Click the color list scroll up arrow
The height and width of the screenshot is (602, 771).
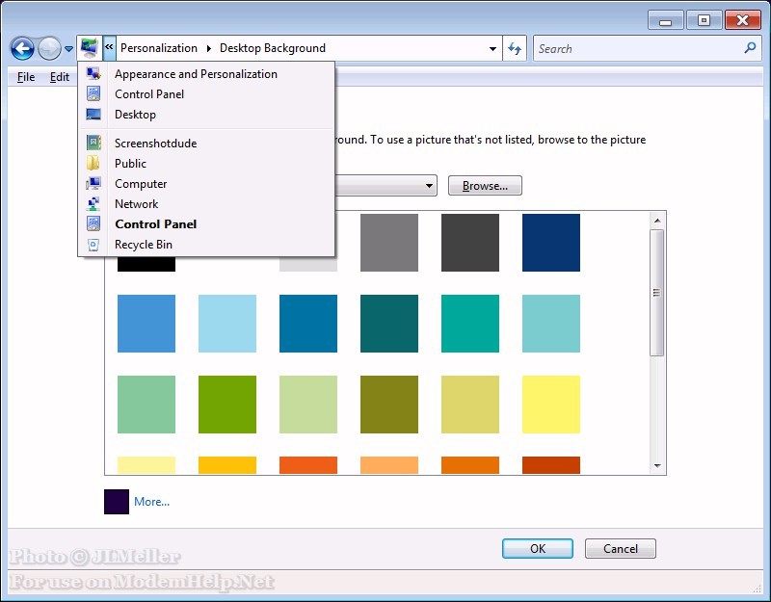pyautogui.click(x=657, y=221)
